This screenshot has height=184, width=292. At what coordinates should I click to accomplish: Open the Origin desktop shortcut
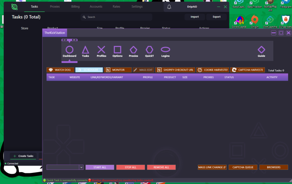[x=255, y=22]
